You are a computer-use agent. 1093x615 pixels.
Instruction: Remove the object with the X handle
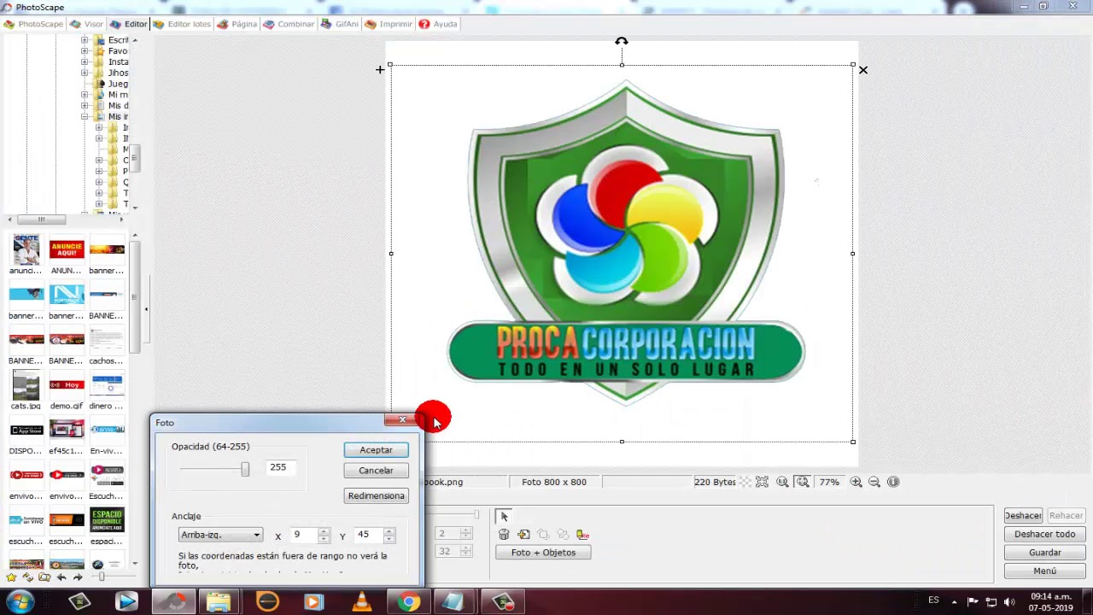(x=862, y=70)
